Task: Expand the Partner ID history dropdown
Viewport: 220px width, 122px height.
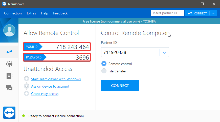Action: coord(164,52)
